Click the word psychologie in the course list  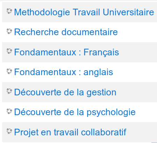pos(111,112)
